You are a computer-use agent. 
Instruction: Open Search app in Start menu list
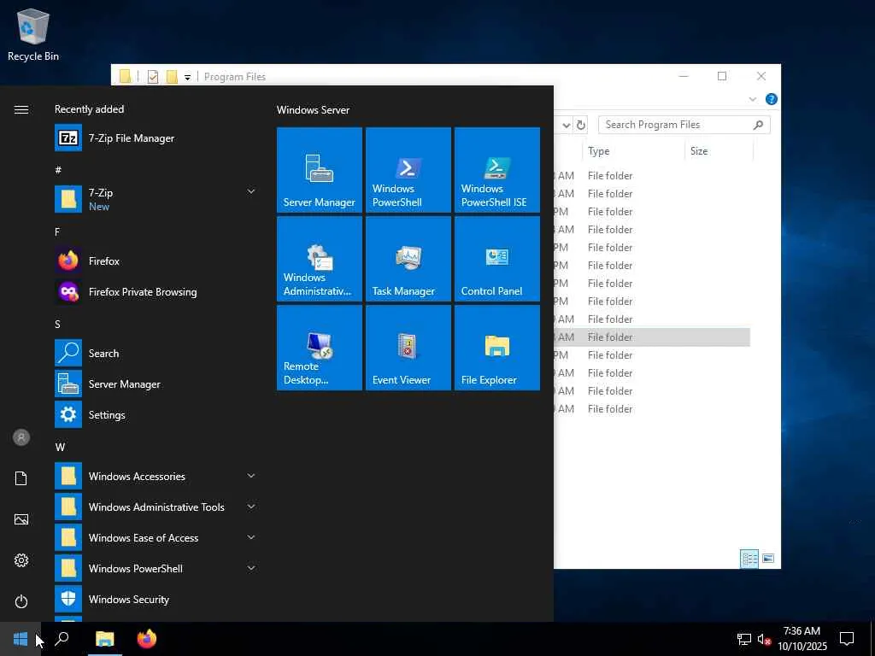pos(156,353)
